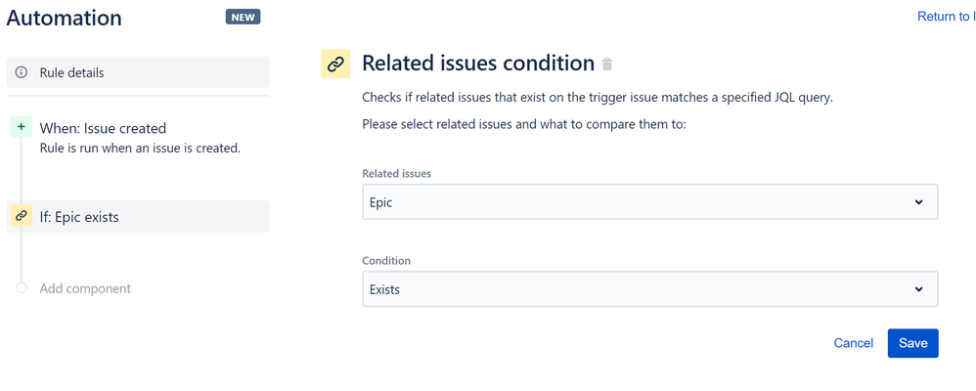Click the chevron in the Epic field
This screenshot has height=391, width=976.
point(918,202)
